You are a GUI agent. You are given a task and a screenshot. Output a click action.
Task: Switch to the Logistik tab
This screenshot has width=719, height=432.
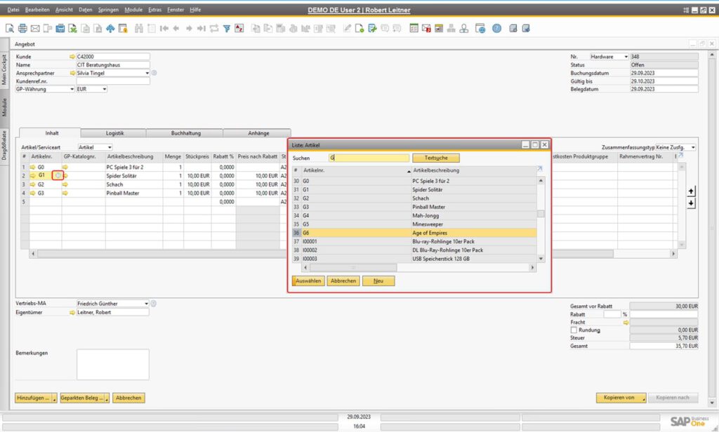[114, 133]
